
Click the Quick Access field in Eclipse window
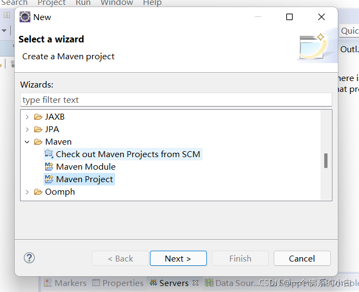click(349, 30)
